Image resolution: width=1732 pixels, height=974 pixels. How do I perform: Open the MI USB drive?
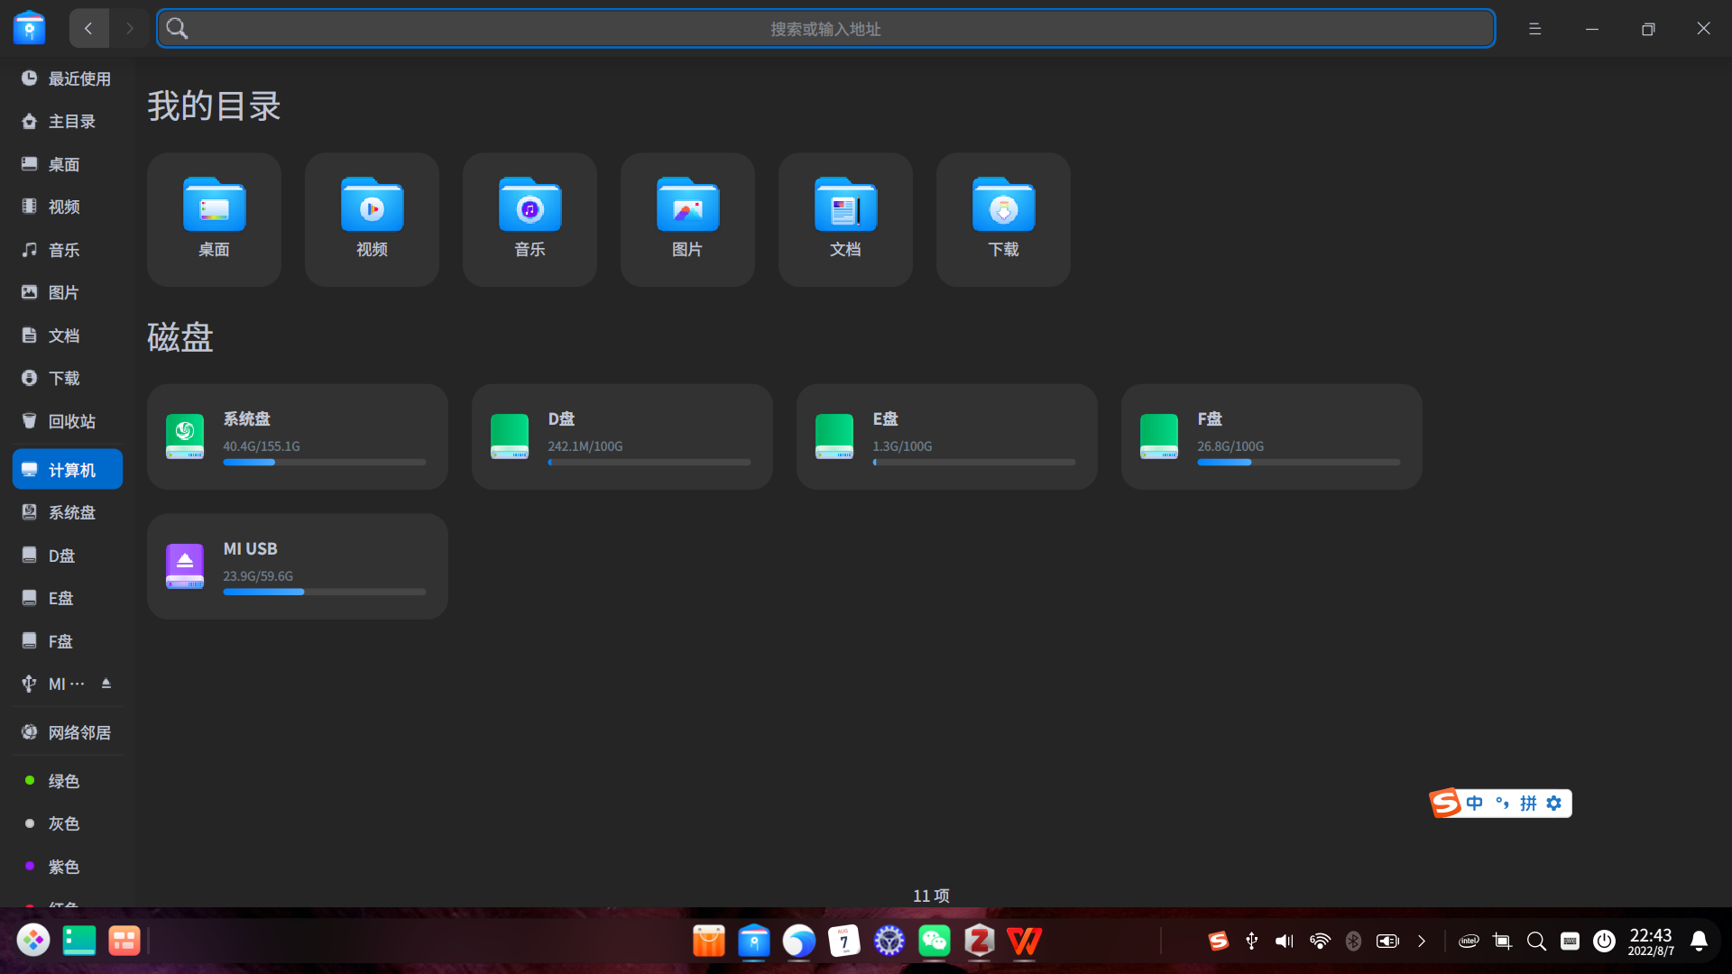coord(297,566)
